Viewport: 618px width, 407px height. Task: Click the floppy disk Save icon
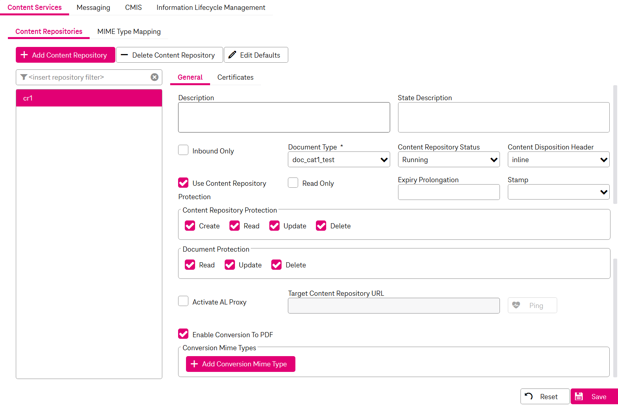[x=579, y=396]
